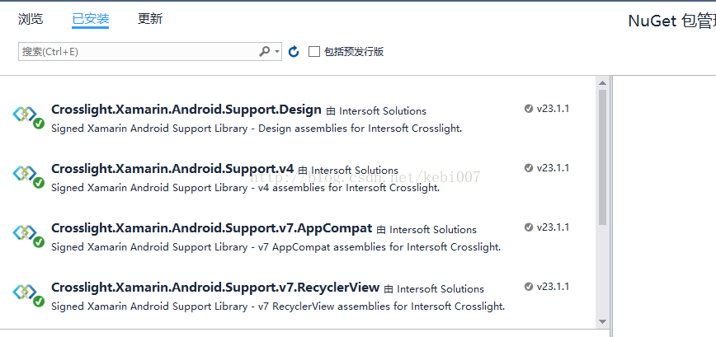Image resolution: width=716 pixels, height=337 pixels.
Task: Select Crosslight.Xamarin.Android.Support.v4 package icon
Action: click(28, 176)
